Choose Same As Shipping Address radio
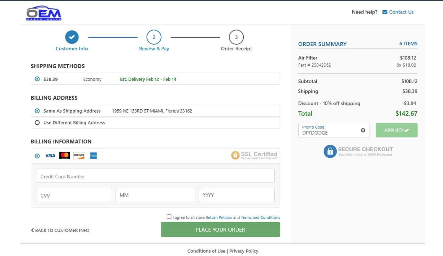The height and width of the screenshot is (256, 443). point(37,111)
